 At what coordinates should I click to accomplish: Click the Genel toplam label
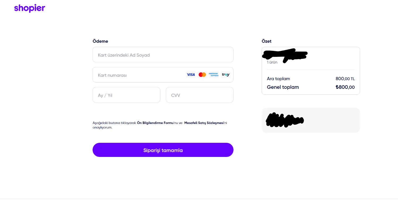tap(283, 87)
